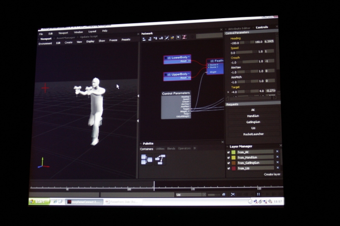Switch to the Blends palette tab
Image resolution: width=340 pixels, height=226 pixels.
tap(171, 149)
